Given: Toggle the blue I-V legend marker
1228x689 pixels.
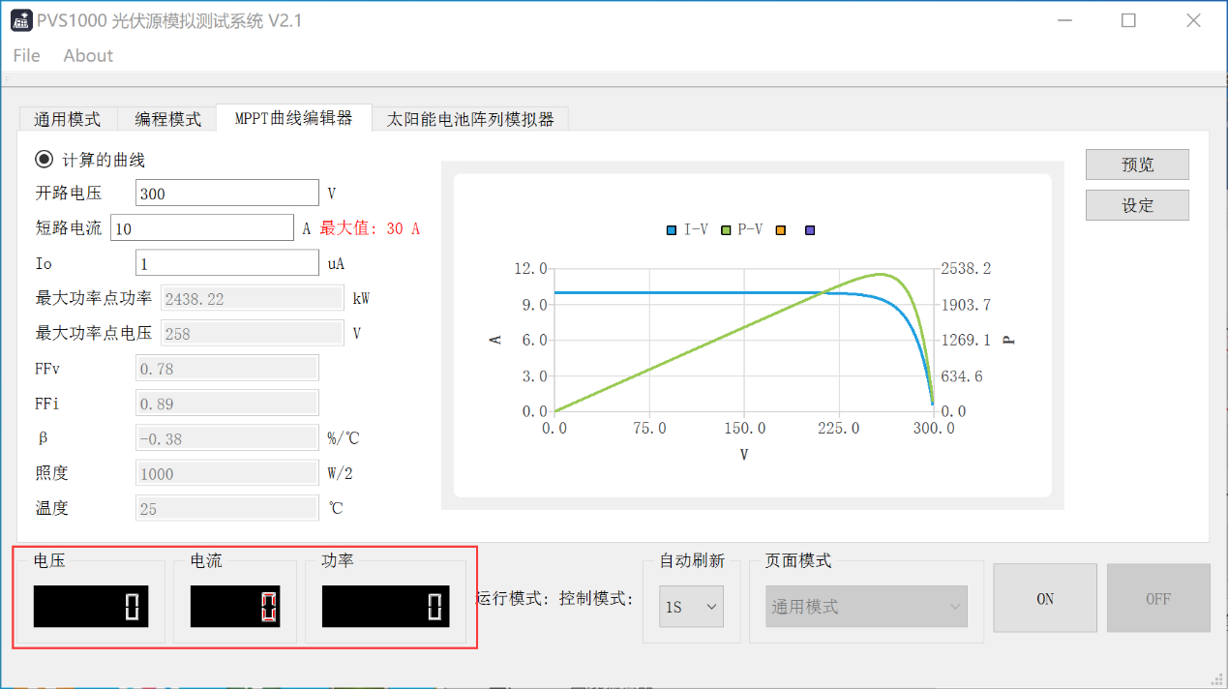Looking at the screenshot, I should (671, 230).
